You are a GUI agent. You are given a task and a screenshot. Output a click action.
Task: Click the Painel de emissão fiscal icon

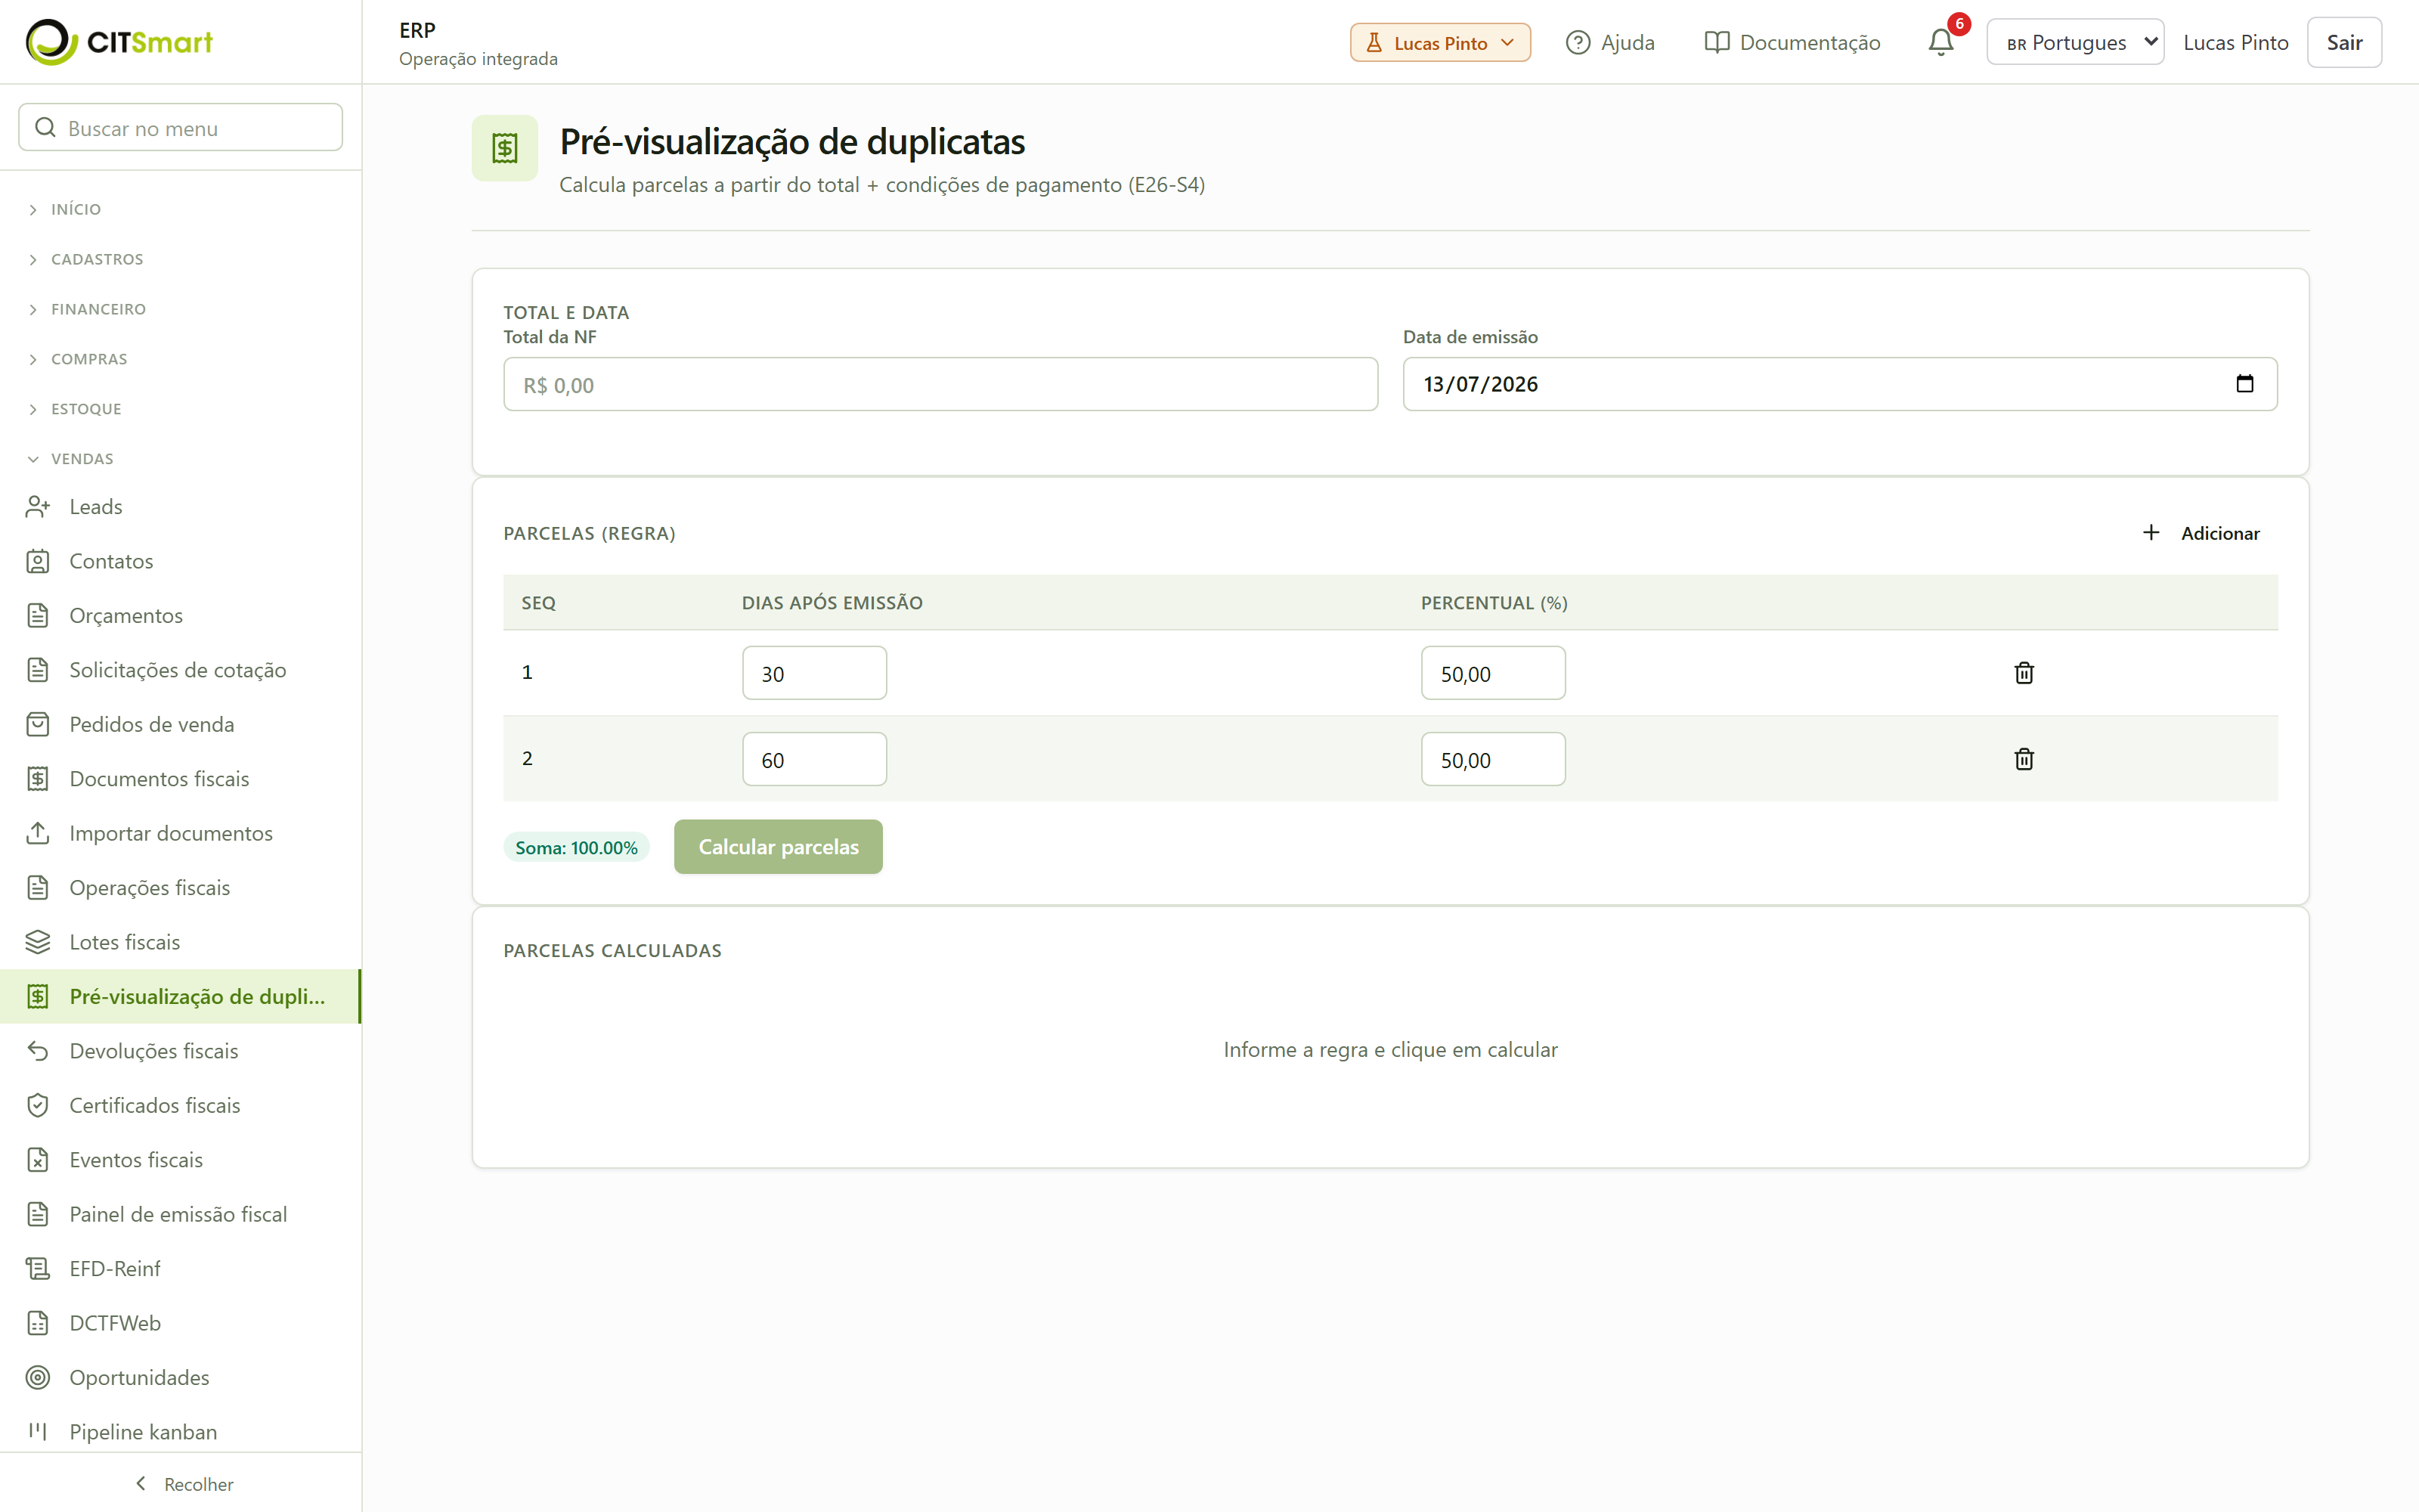[38, 1214]
